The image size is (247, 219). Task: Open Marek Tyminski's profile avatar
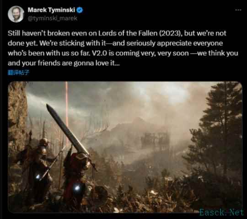pyautogui.click(x=16, y=14)
